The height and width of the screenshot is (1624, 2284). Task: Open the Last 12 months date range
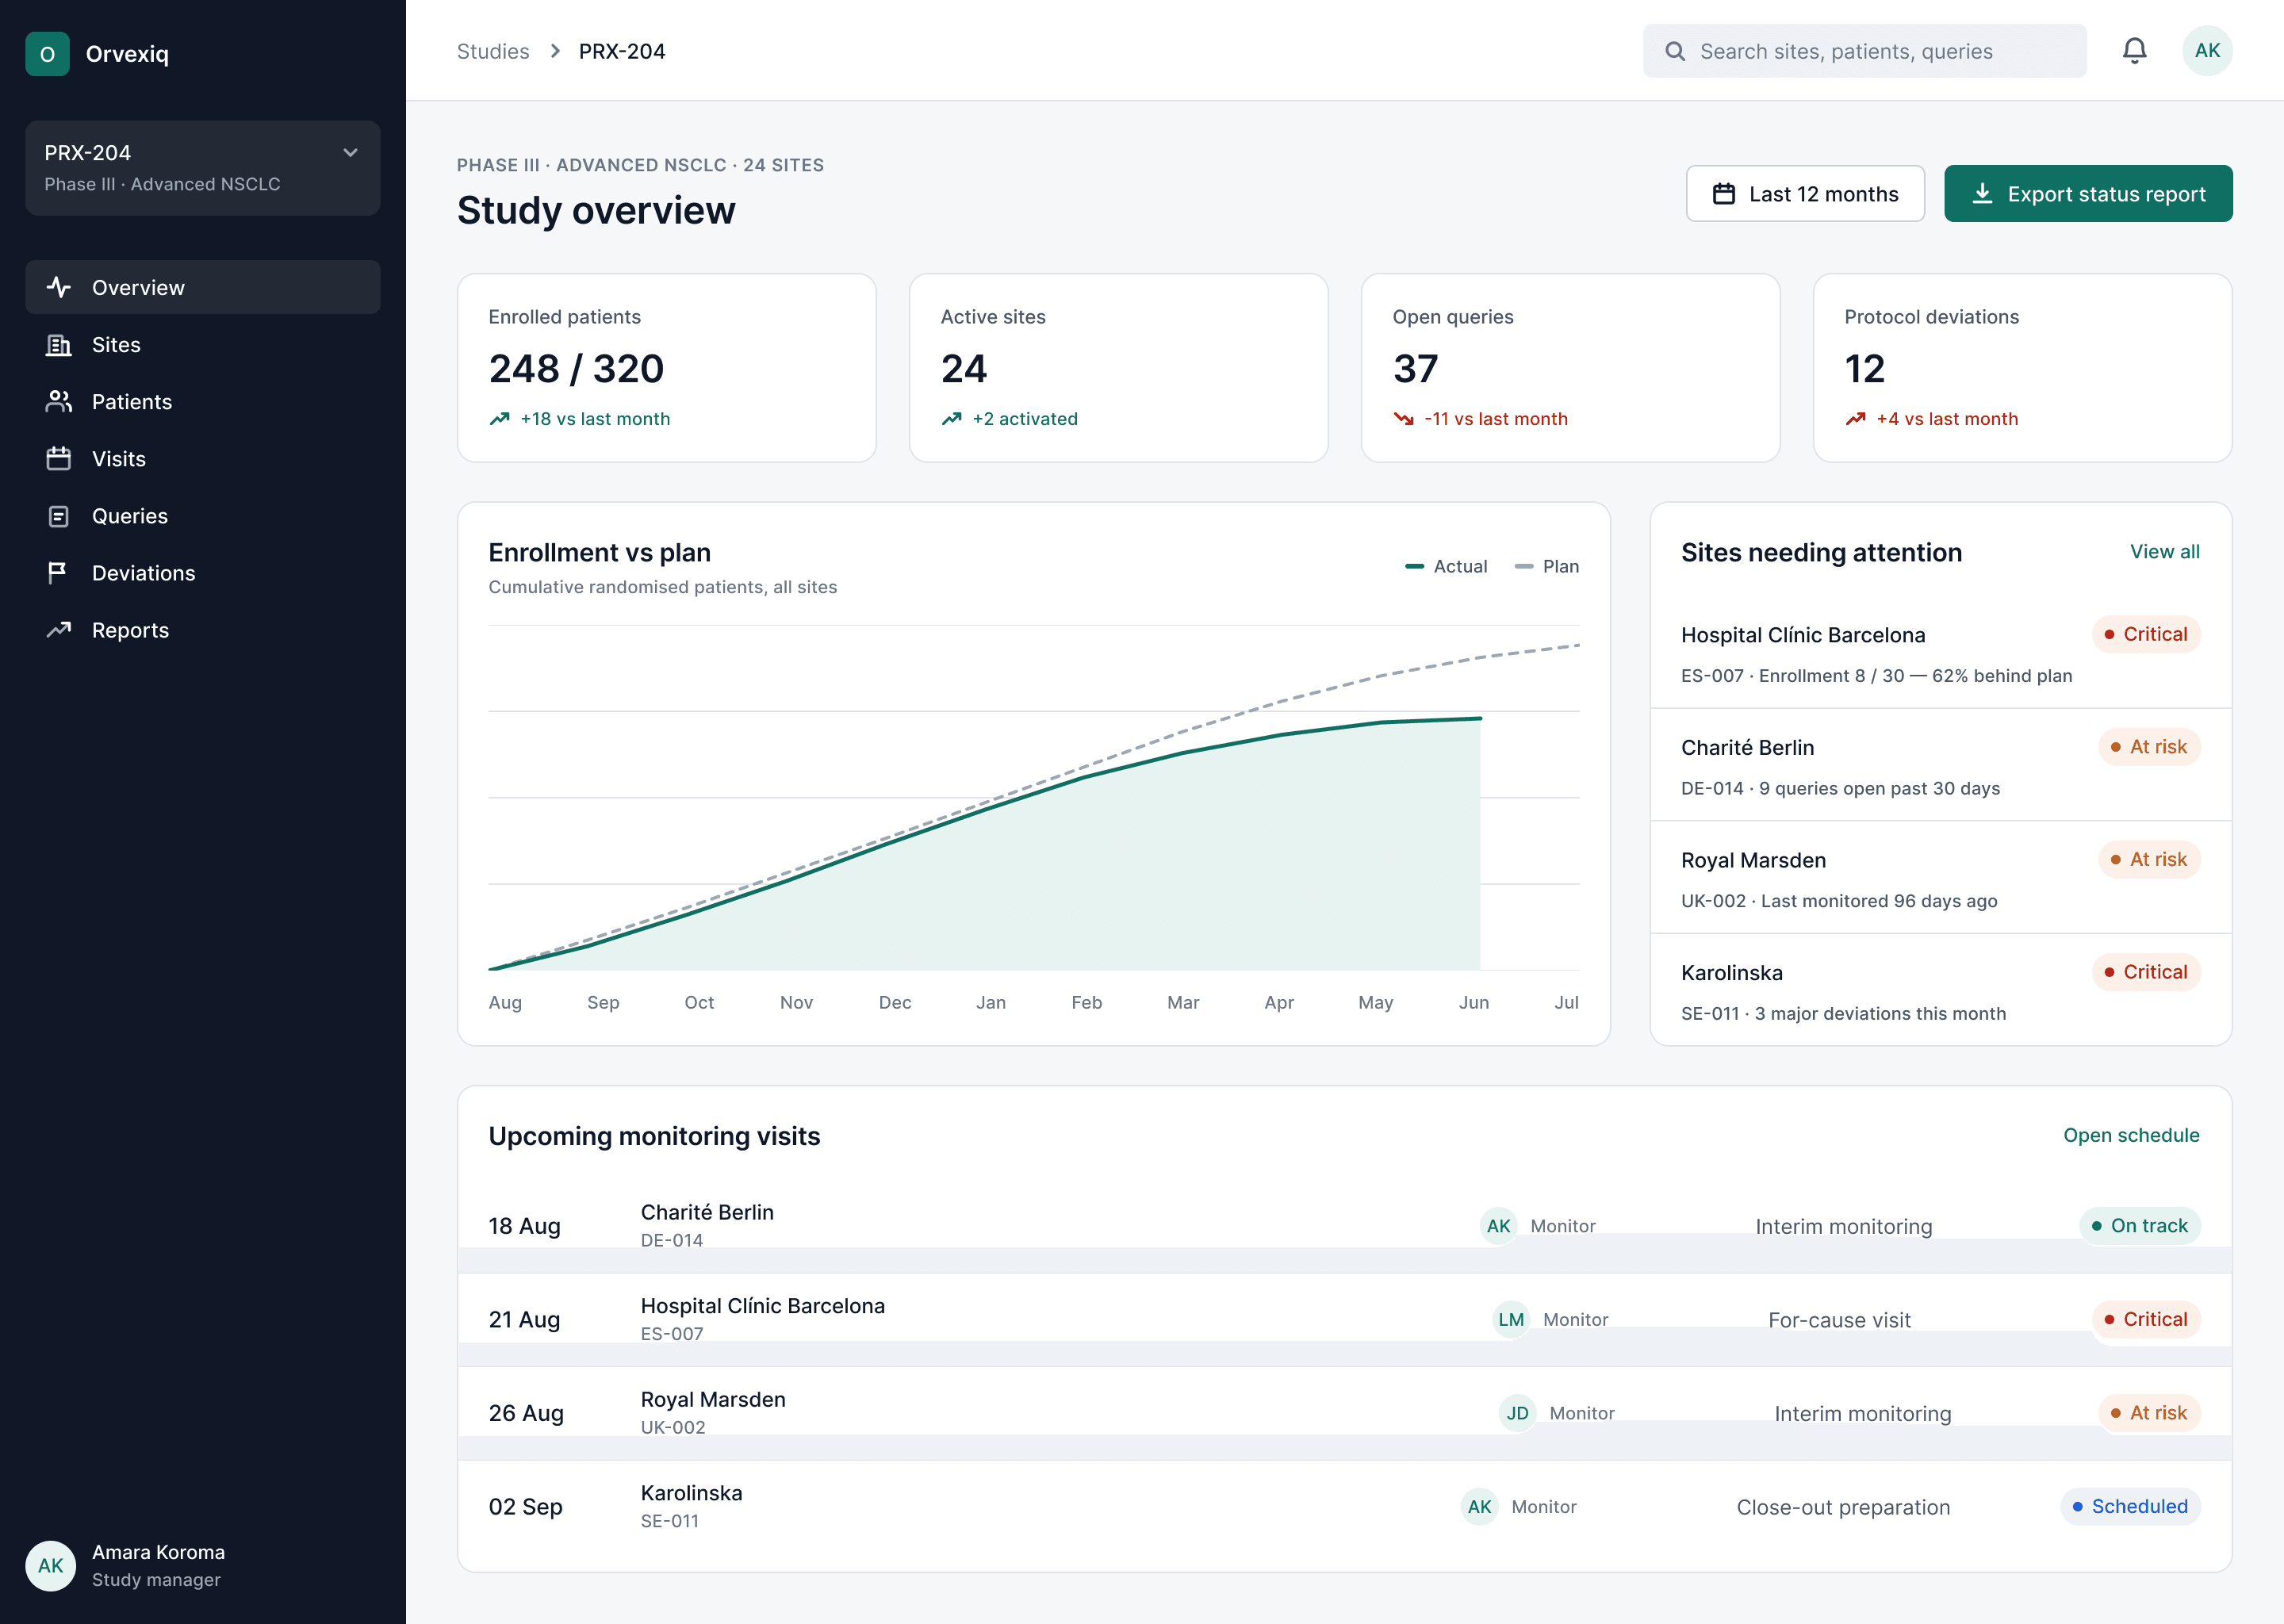tap(1805, 194)
